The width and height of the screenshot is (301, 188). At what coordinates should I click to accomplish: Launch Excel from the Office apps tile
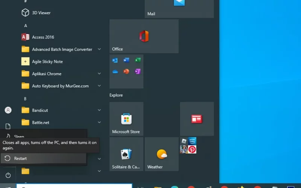click(138, 60)
